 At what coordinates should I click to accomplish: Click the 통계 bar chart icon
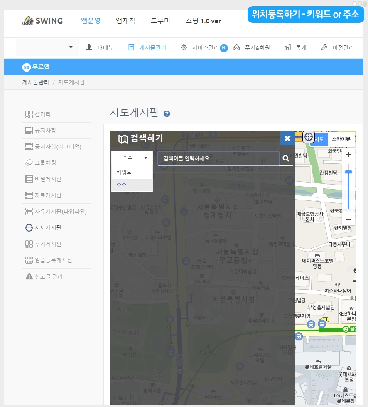pos(287,47)
